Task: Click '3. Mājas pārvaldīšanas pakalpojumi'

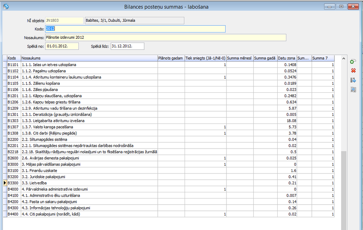Action: coord(51,164)
